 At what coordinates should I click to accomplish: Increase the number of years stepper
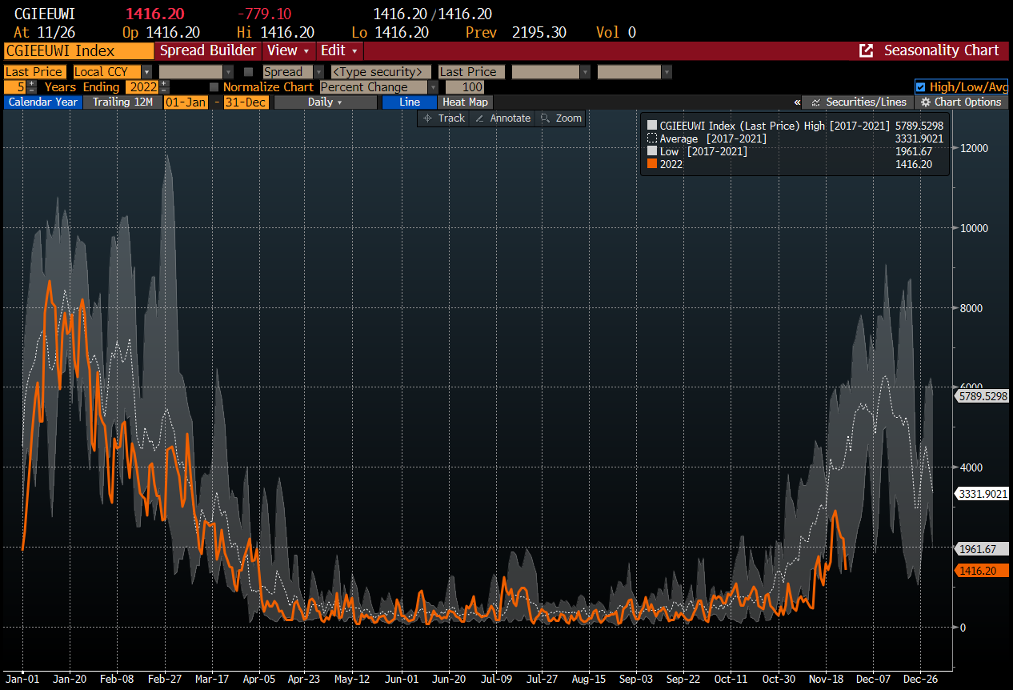point(31,84)
